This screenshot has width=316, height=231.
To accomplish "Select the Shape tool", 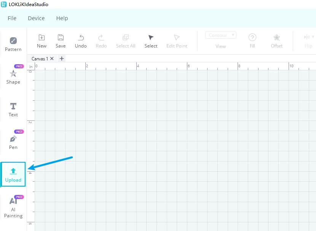I will pos(13,77).
